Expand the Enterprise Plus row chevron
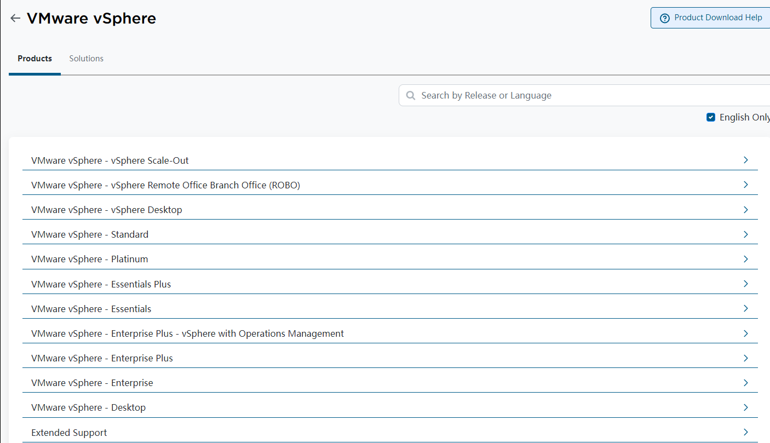The image size is (770, 443). point(745,358)
